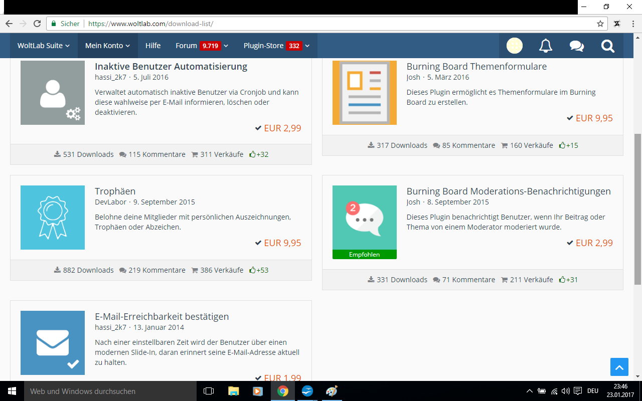Click Inaktive Benutzer Automatisierung title
This screenshot has width=642, height=401.
171,66
